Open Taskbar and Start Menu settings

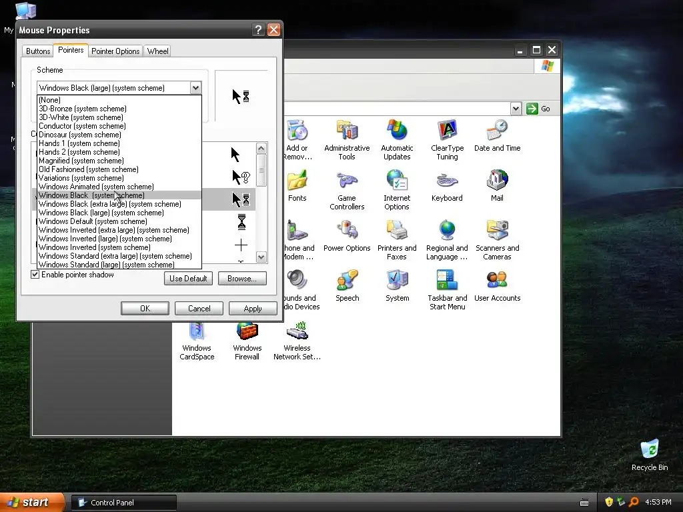point(448,290)
